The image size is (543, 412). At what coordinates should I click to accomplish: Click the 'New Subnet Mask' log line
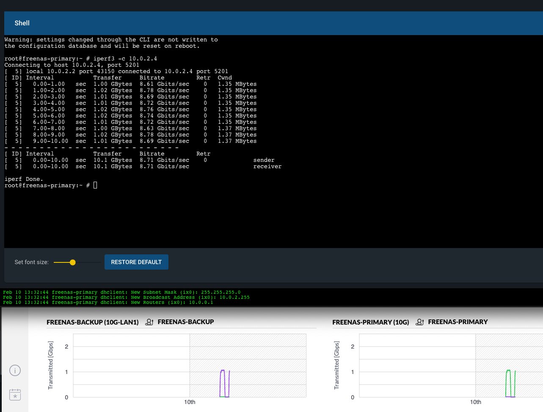click(122, 292)
